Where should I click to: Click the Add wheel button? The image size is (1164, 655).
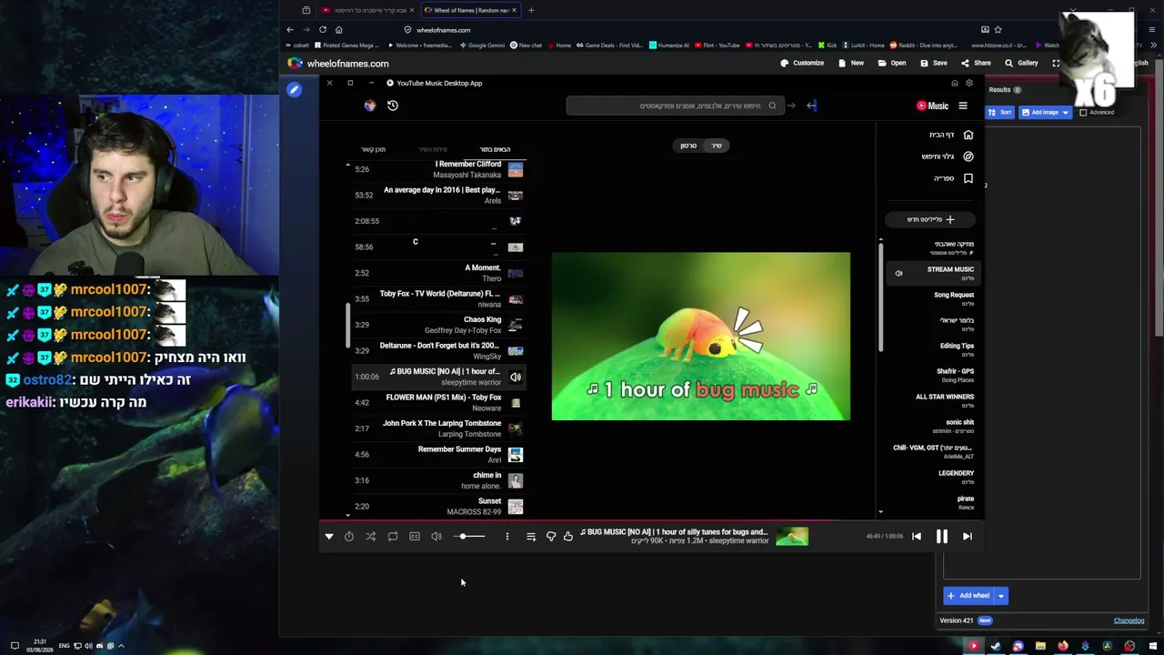coord(968,596)
